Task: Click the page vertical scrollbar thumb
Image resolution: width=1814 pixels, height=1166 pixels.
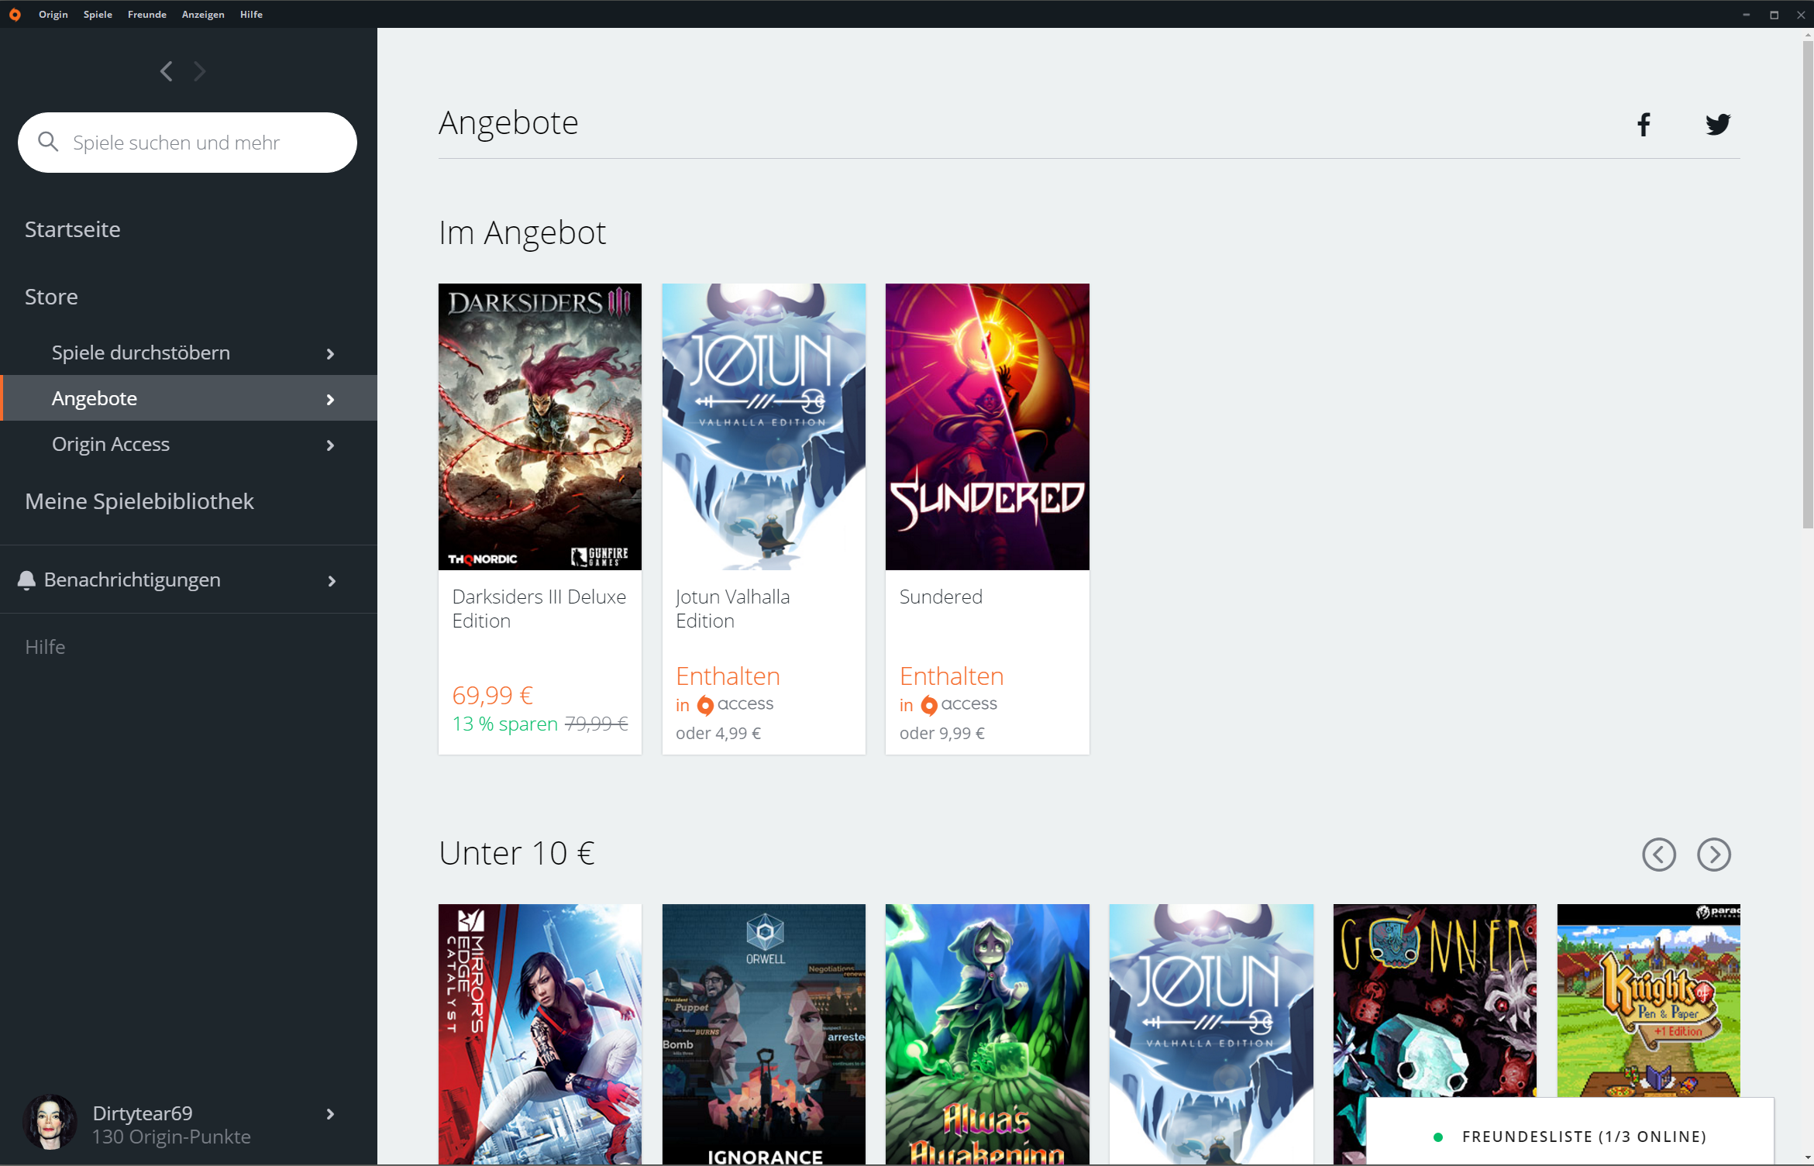Action: click(x=1807, y=284)
